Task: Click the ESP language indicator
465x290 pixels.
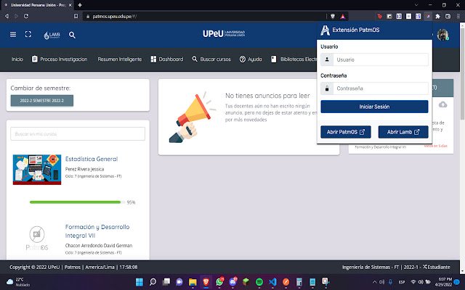Action: click(x=402, y=282)
